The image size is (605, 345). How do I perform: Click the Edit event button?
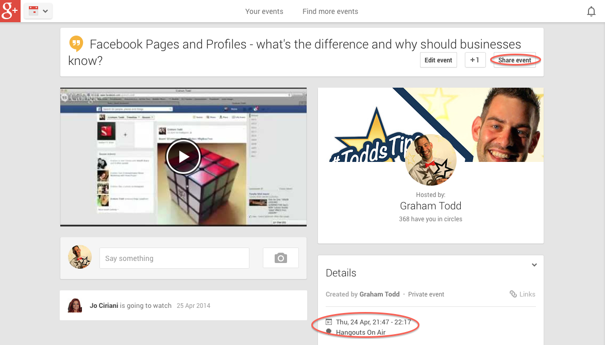(x=439, y=60)
